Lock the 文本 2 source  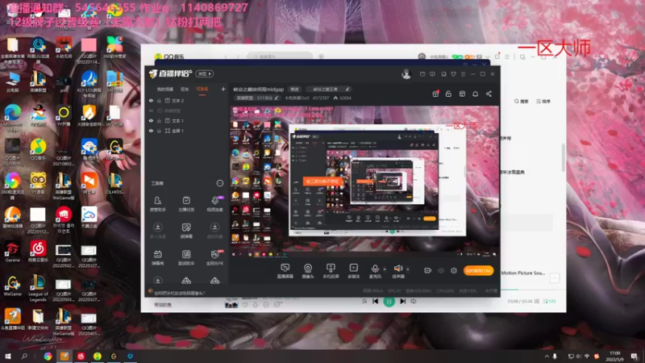(x=159, y=100)
